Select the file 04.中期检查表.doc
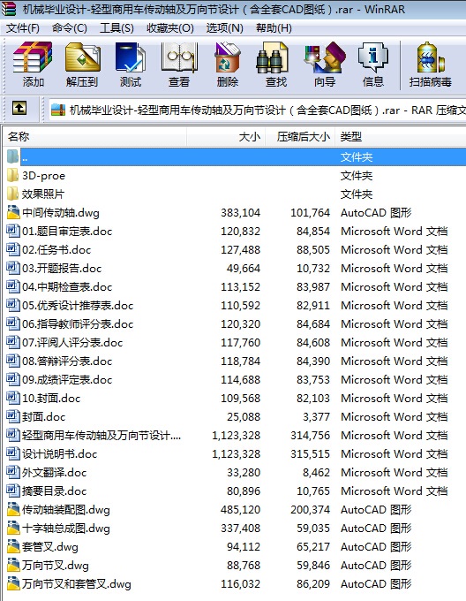This screenshot has width=466, height=601. [x=67, y=286]
